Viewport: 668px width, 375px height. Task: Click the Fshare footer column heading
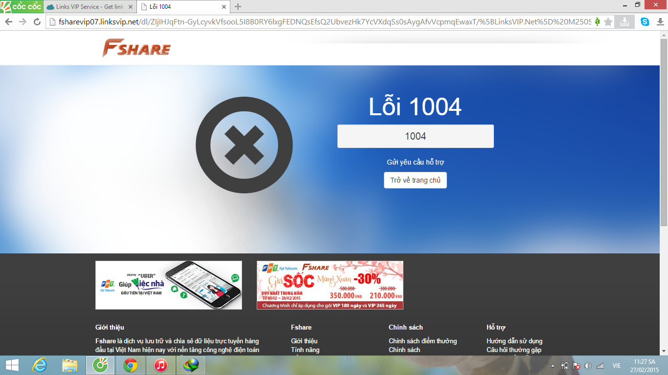click(x=301, y=327)
